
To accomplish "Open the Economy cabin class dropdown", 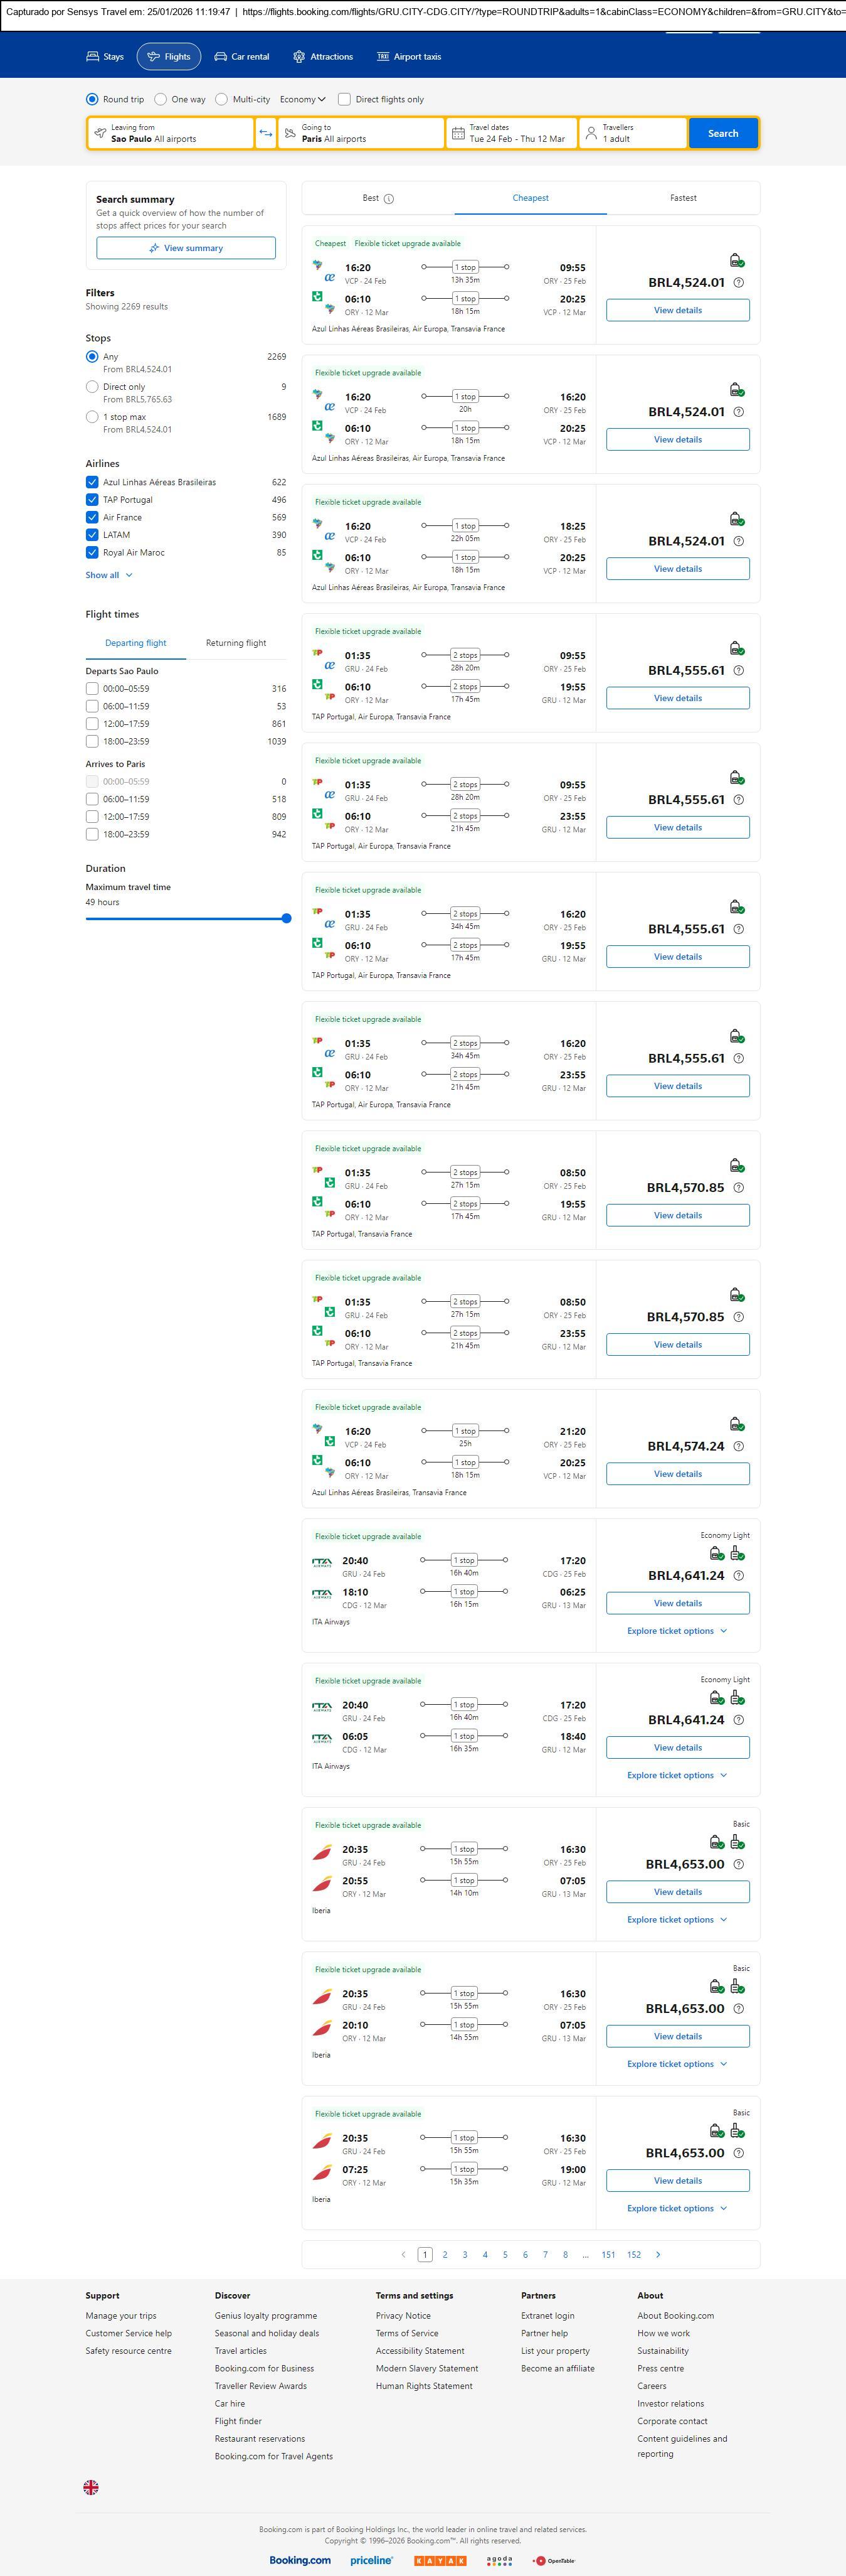I will point(303,99).
